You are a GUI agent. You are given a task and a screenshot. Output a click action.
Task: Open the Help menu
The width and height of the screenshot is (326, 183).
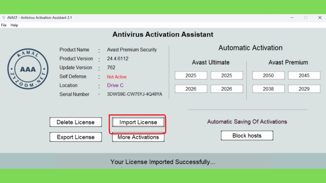click(14, 25)
